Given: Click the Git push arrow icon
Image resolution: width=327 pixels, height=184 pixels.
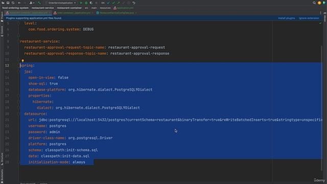Looking at the screenshot, I should [119, 3].
